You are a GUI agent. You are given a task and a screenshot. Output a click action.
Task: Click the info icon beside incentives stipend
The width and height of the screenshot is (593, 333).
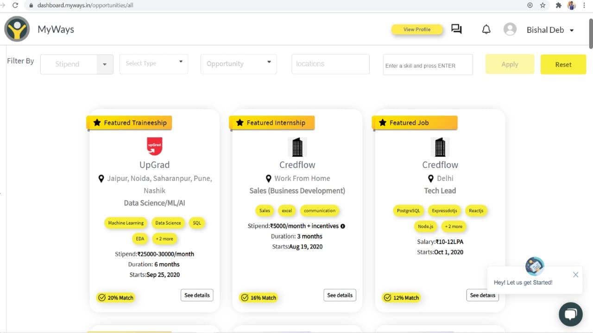point(343,226)
